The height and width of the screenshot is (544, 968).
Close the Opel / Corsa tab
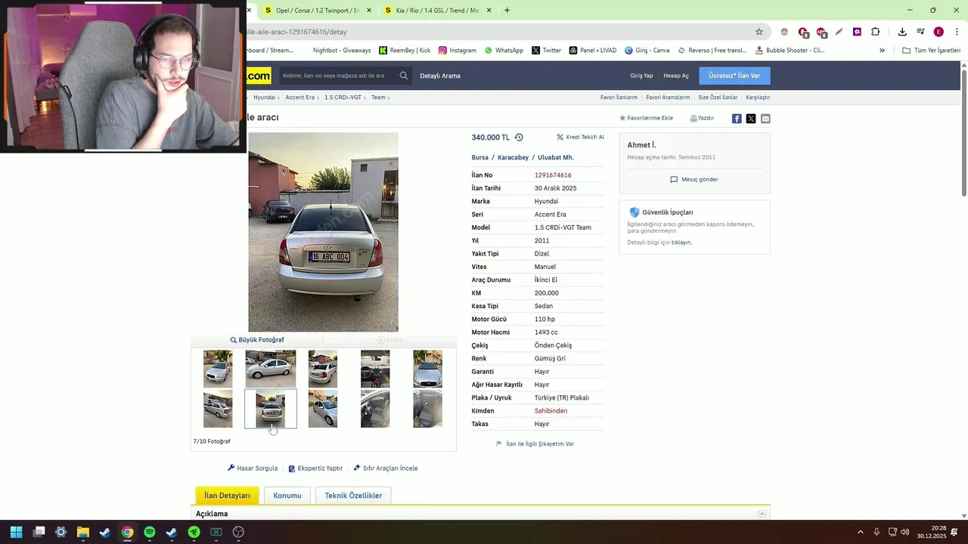pyautogui.click(x=369, y=11)
